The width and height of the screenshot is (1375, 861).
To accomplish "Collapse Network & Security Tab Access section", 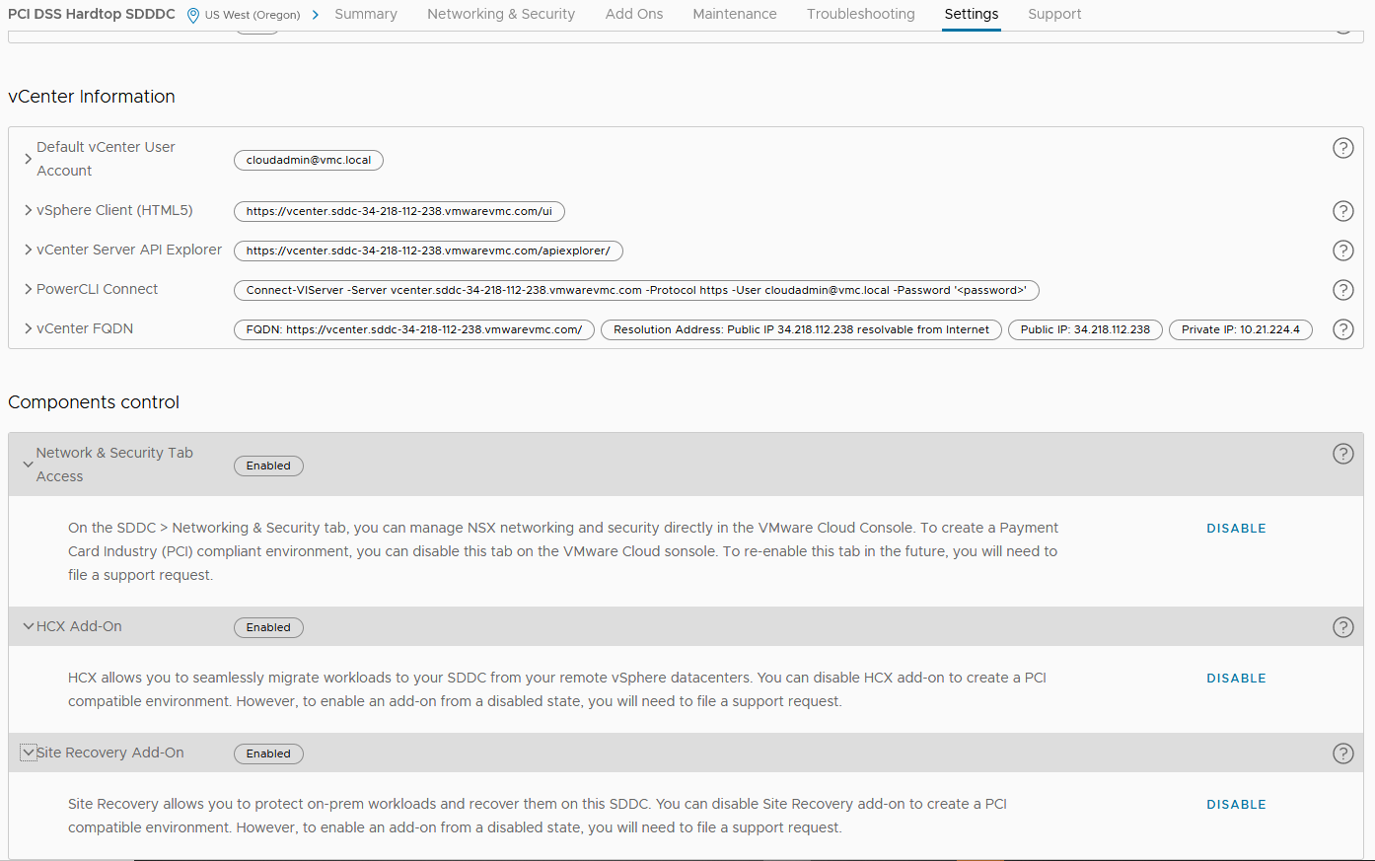I will tap(29, 465).
